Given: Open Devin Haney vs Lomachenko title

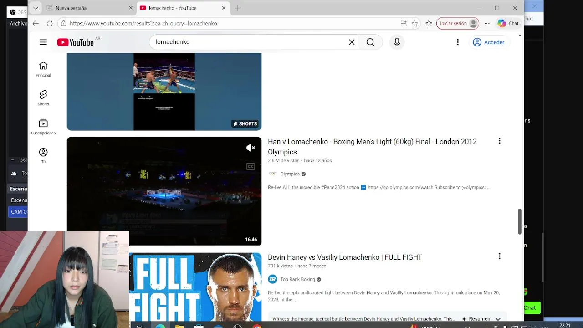Looking at the screenshot, I should pyautogui.click(x=345, y=257).
